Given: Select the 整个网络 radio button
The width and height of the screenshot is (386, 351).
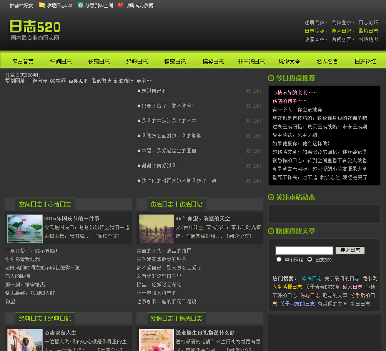Looking at the screenshot, I should tap(279, 260).
